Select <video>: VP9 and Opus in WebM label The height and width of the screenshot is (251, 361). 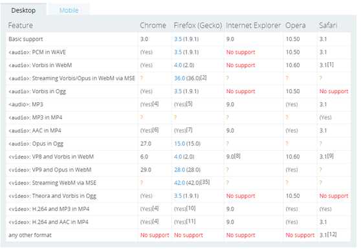point(50,169)
